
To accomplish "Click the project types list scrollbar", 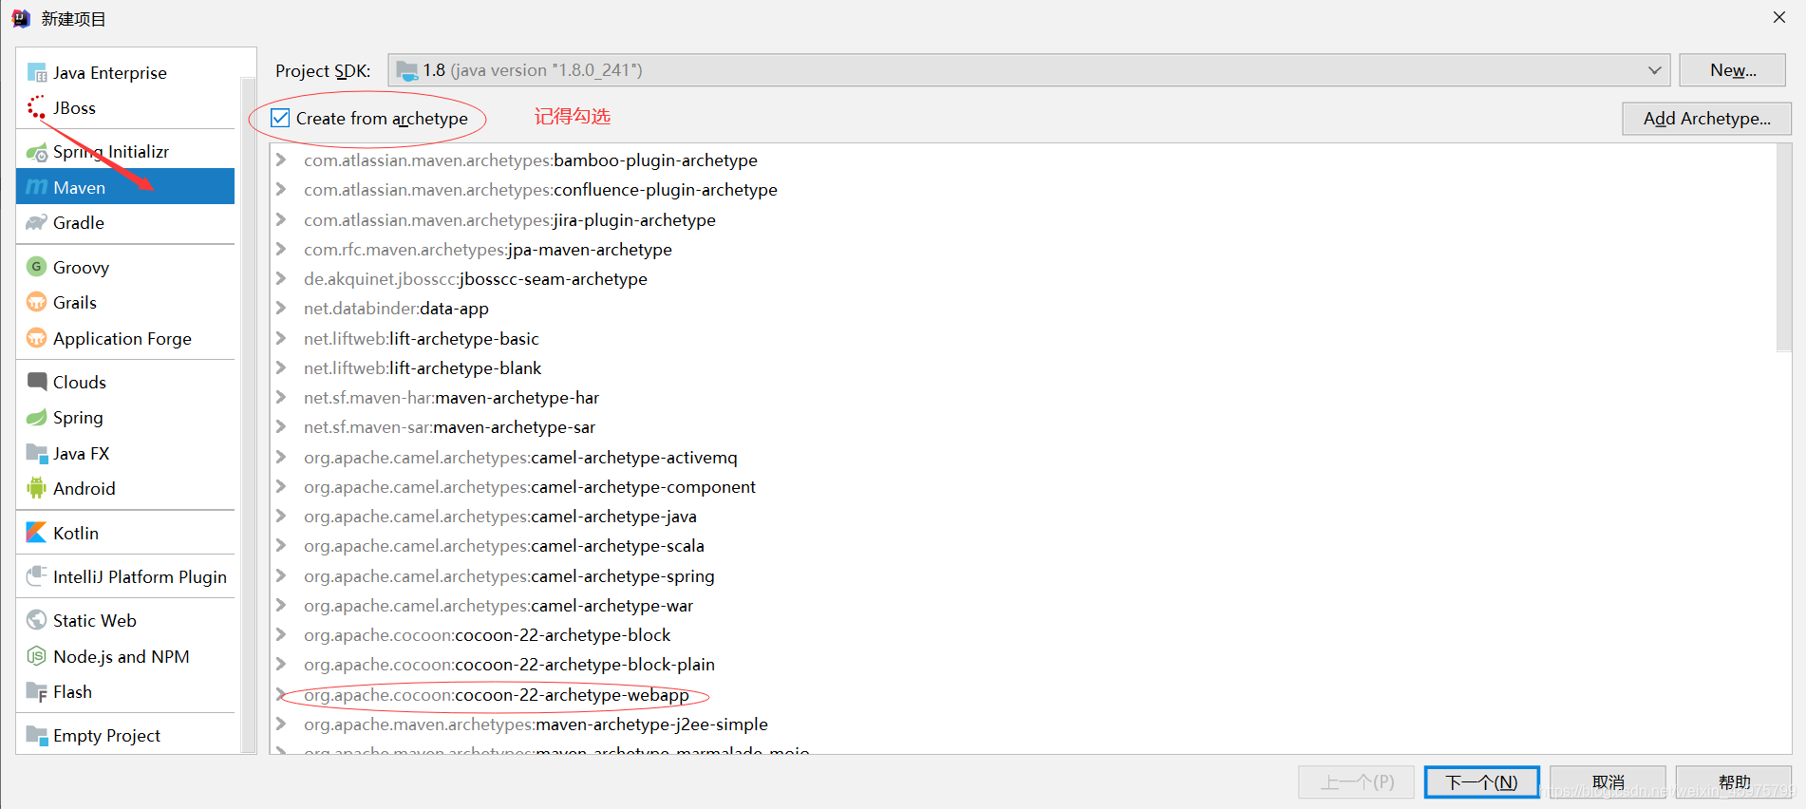I will pyautogui.click(x=249, y=416).
